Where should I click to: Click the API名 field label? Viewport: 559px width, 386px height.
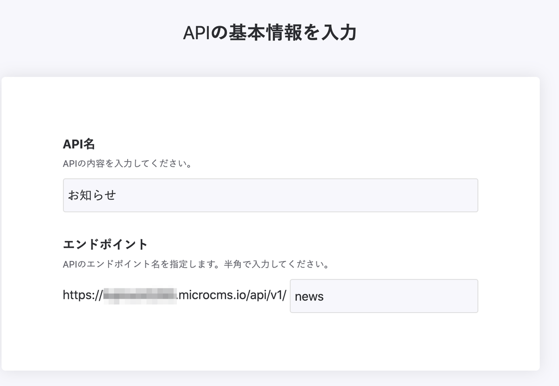pyautogui.click(x=78, y=144)
